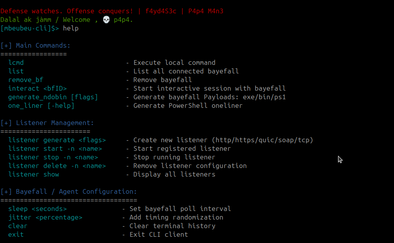Click the 'listener stop -n <name>' command
The width and height of the screenshot is (394, 243).
[x=53, y=157]
